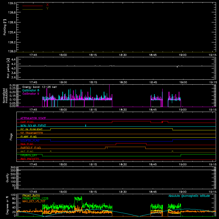Select the GAP_FLAG label
Screen dimensions: 219x219
point(27,122)
